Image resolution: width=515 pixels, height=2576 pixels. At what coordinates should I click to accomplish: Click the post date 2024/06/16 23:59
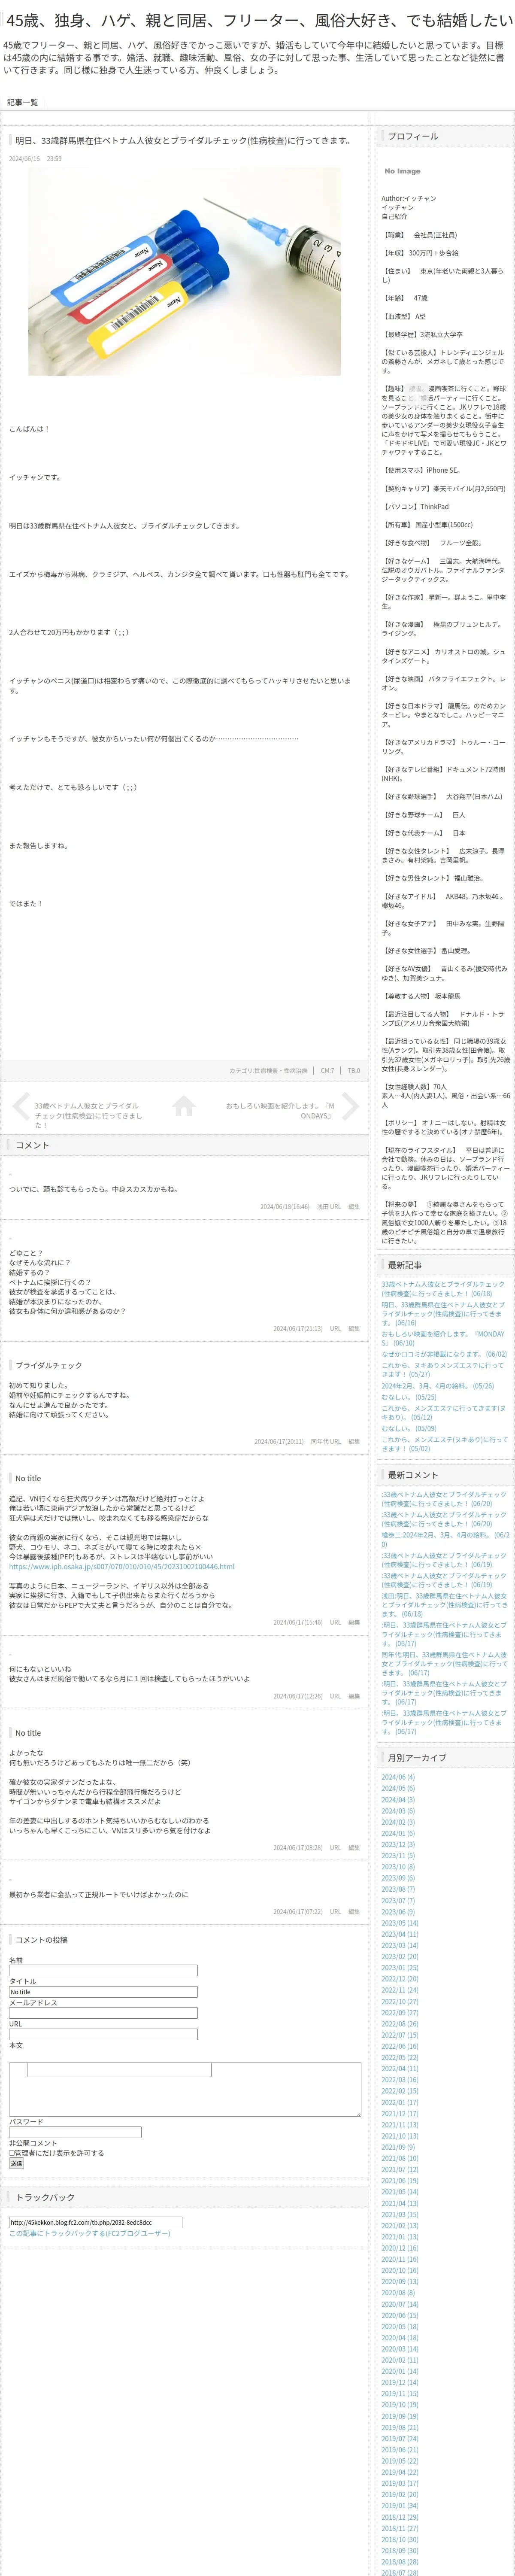[35, 158]
